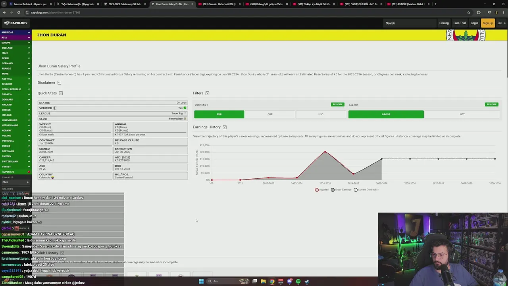Click the 2024-2025 peak chart point
Screen dimensions: 508x286
click(325, 152)
